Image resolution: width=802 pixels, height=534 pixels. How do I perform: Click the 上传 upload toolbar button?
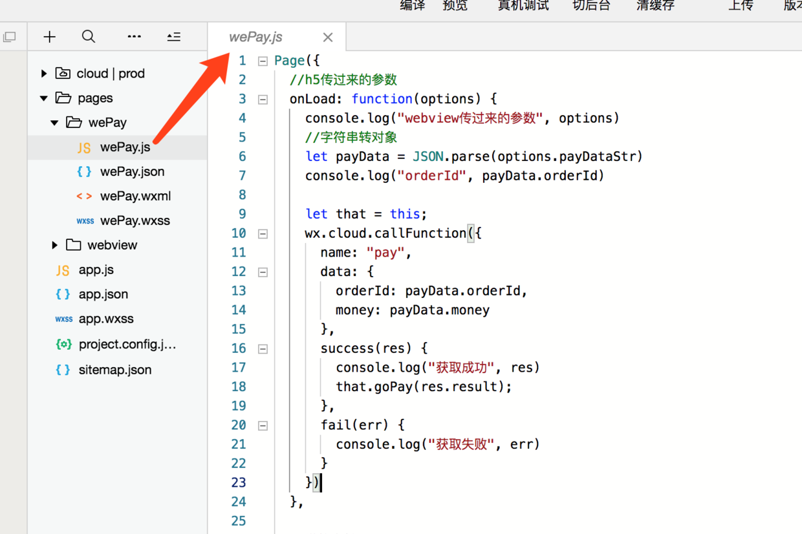point(741,5)
